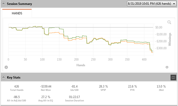Open graph settings gear icon

click(x=6, y=67)
